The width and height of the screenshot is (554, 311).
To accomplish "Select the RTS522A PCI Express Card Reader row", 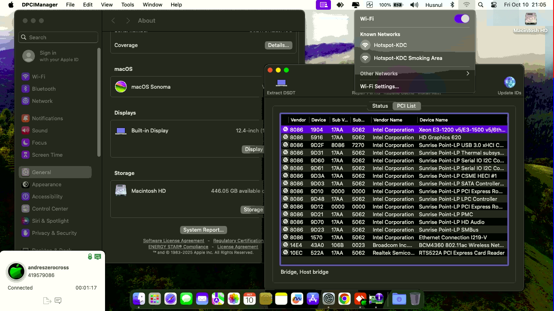I will tap(394, 253).
